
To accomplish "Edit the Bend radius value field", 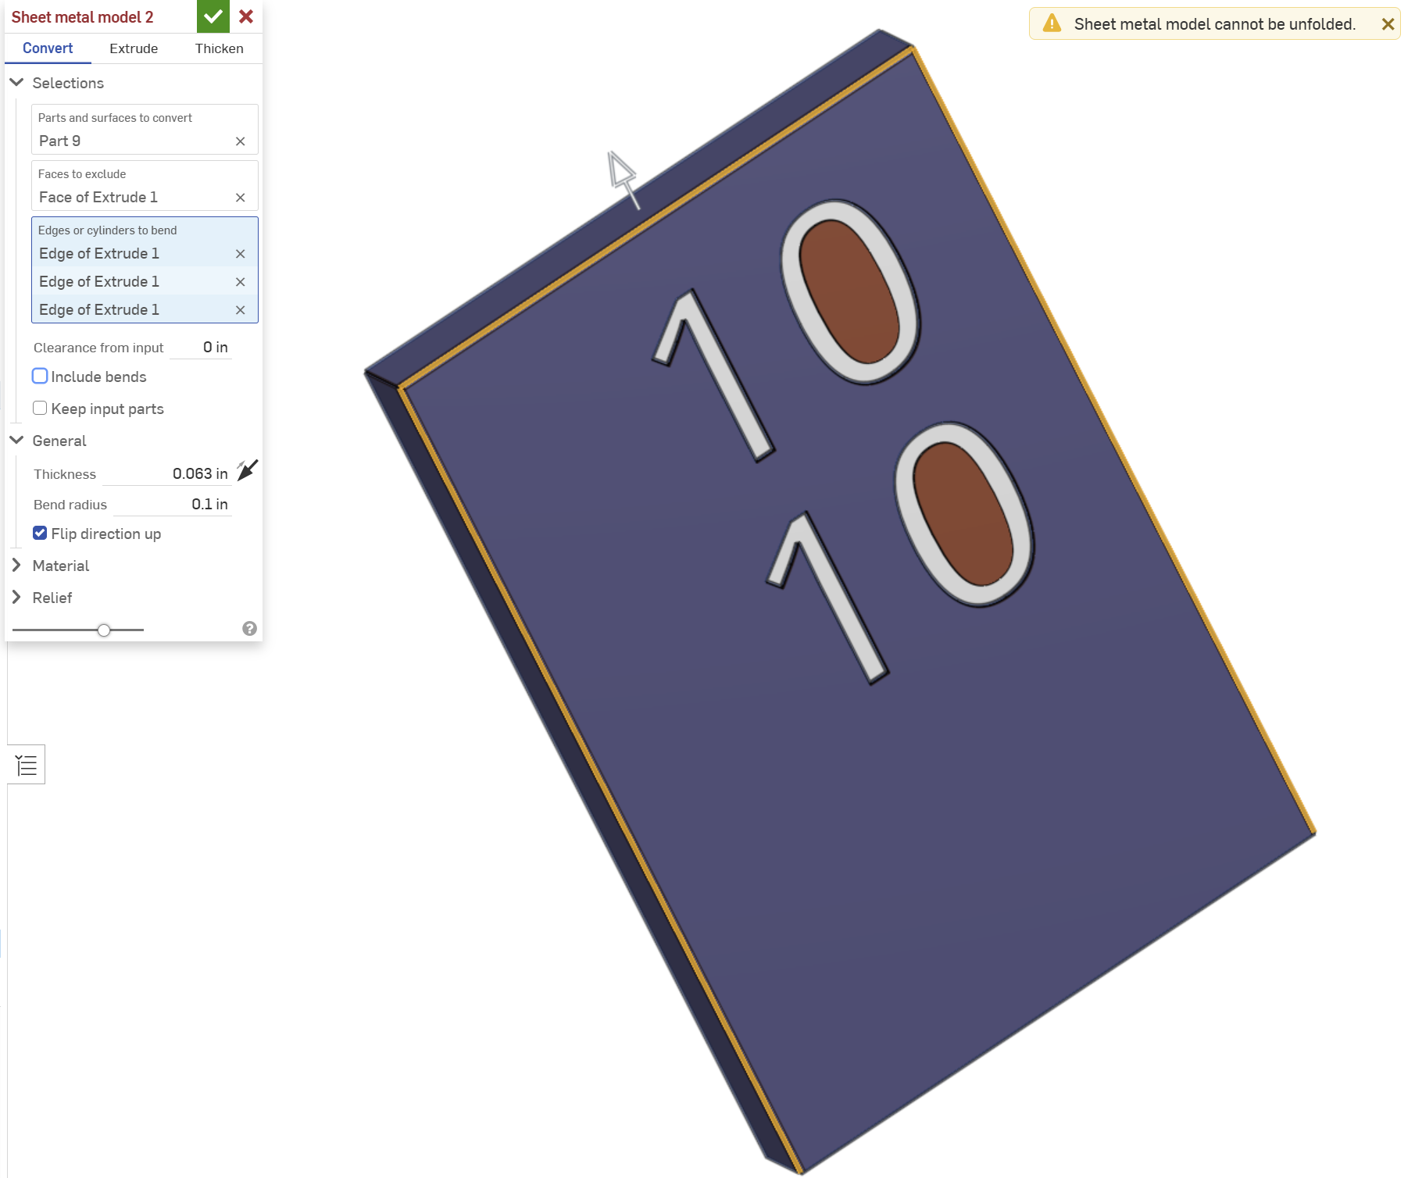I will [172, 505].
